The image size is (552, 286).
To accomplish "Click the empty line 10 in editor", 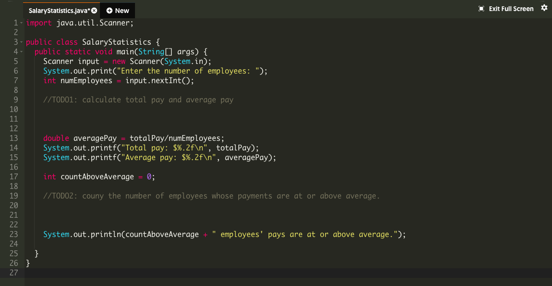I will (x=96, y=109).
